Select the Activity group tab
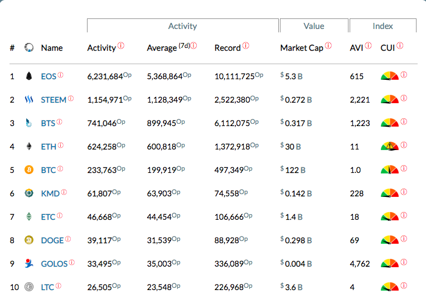This screenshot has width=426, height=299. (x=183, y=26)
